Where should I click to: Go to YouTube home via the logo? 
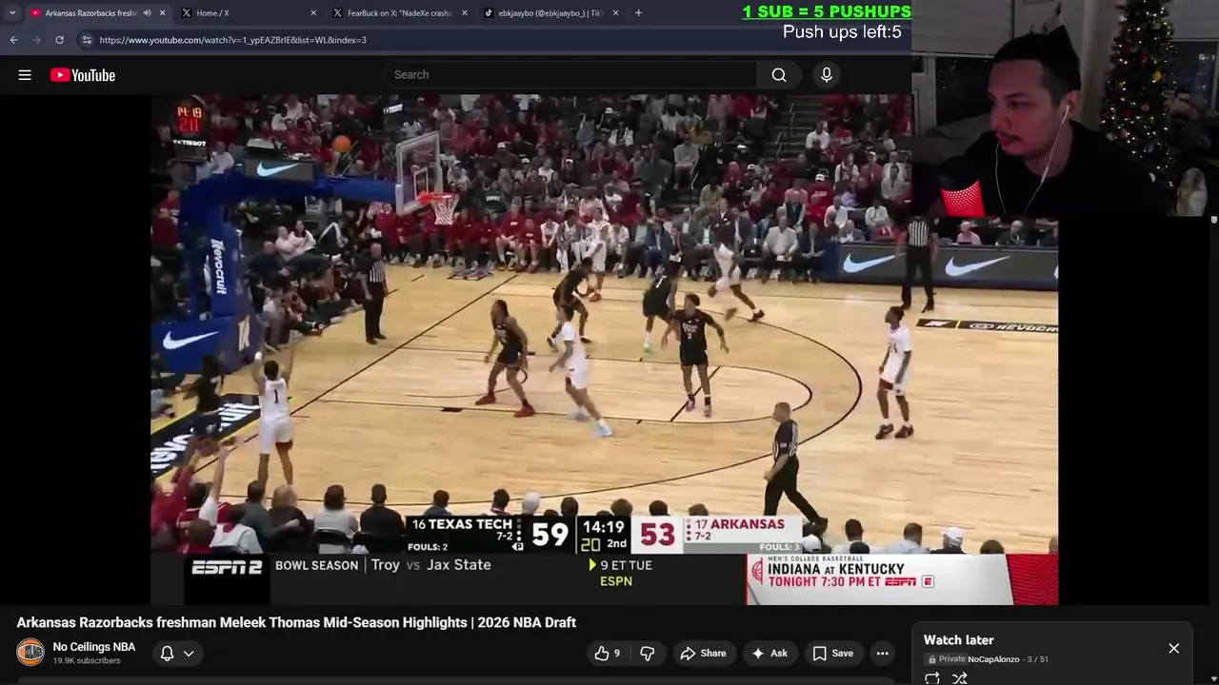point(83,75)
